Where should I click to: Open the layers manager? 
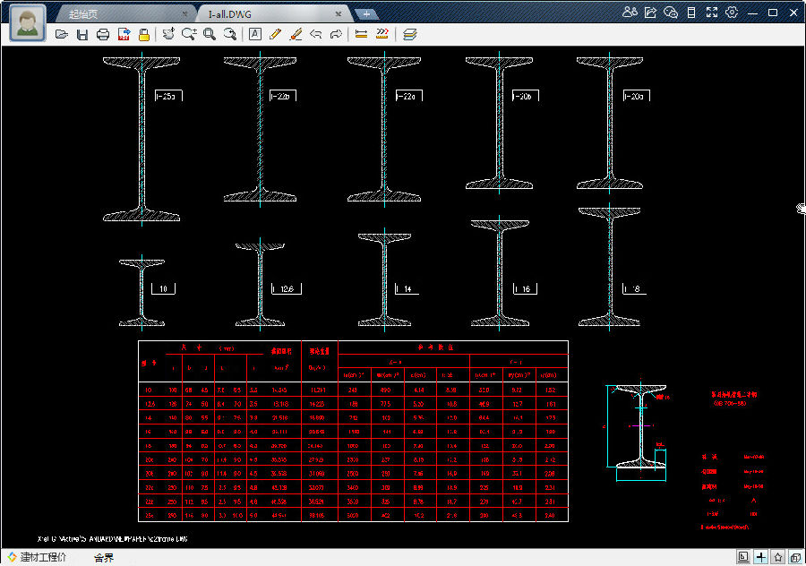point(409,35)
